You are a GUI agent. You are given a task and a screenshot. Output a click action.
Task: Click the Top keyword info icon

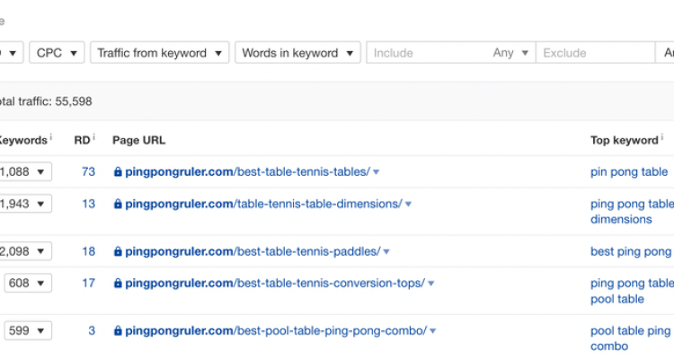click(x=662, y=137)
